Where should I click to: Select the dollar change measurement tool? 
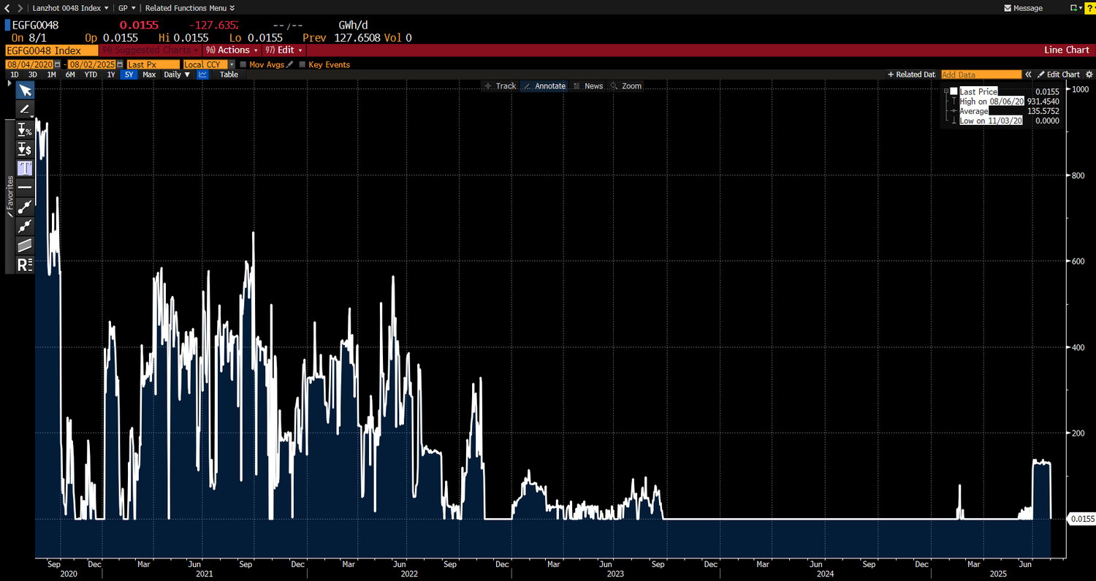25,149
